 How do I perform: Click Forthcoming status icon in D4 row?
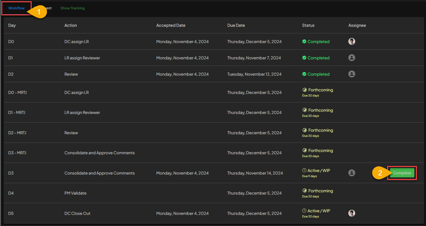tap(305, 191)
